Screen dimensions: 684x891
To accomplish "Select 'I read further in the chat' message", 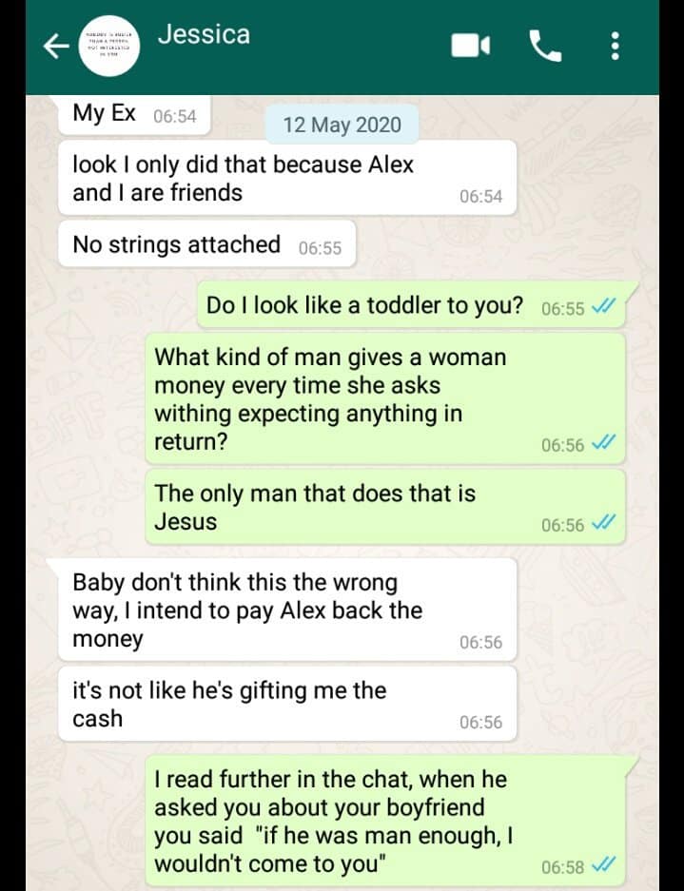I will 385,821.
